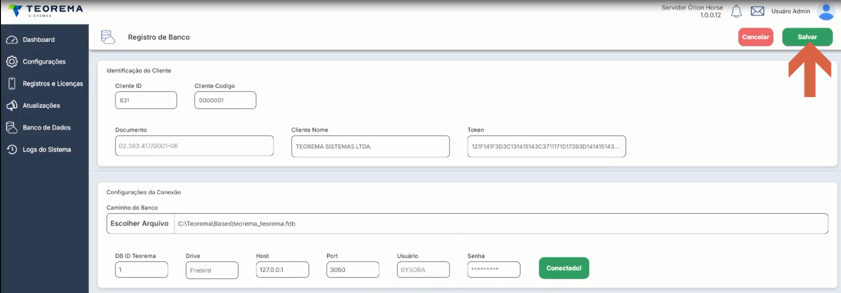Select the Registros e Licenças phone icon
Screen dimensions: 841x293
[12, 84]
